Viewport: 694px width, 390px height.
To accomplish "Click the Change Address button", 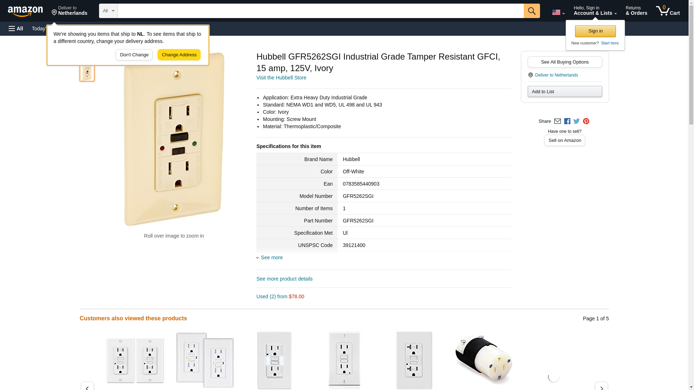I will click(179, 55).
